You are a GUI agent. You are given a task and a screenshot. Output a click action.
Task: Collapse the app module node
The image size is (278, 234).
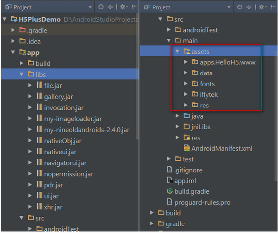[13, 52]
